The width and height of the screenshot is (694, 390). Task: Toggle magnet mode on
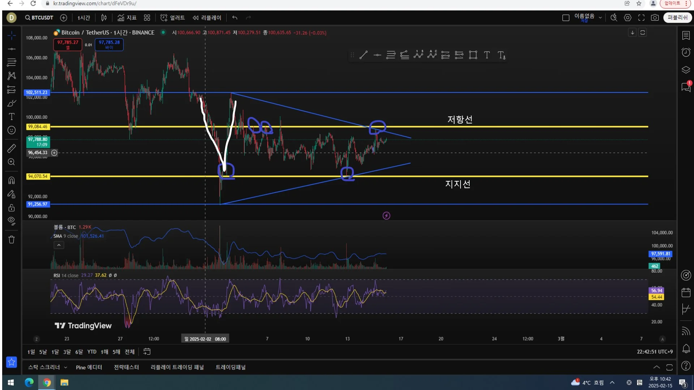[12, 180]
